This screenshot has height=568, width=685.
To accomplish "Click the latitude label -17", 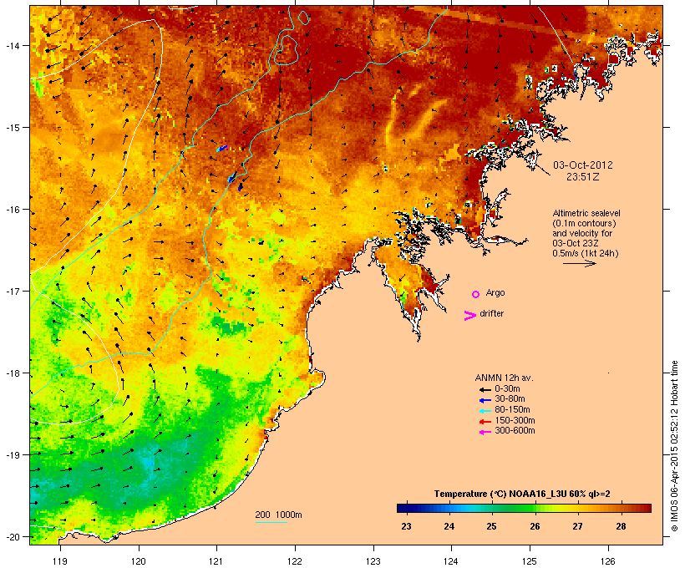I will coord(12,291).
